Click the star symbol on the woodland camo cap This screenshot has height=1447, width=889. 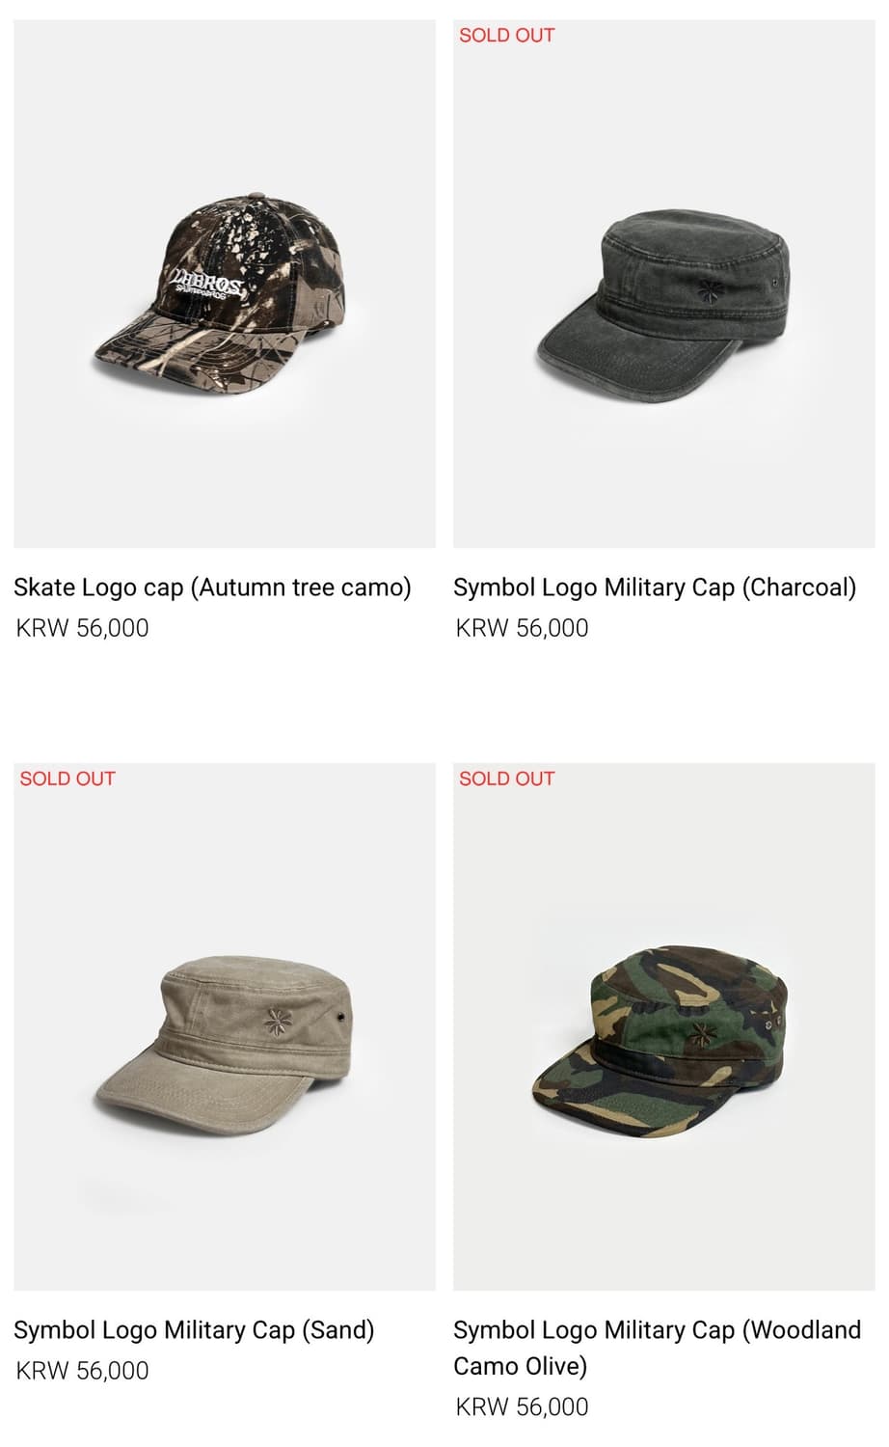(x=697, y=1035)
